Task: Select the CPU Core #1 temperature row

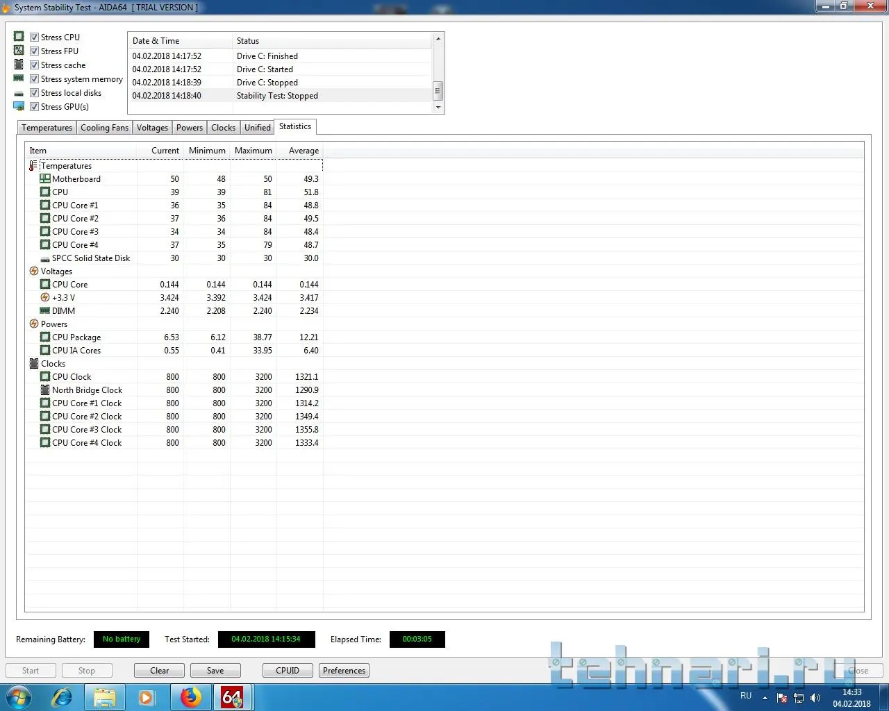Action: click(x=174, y=206)
